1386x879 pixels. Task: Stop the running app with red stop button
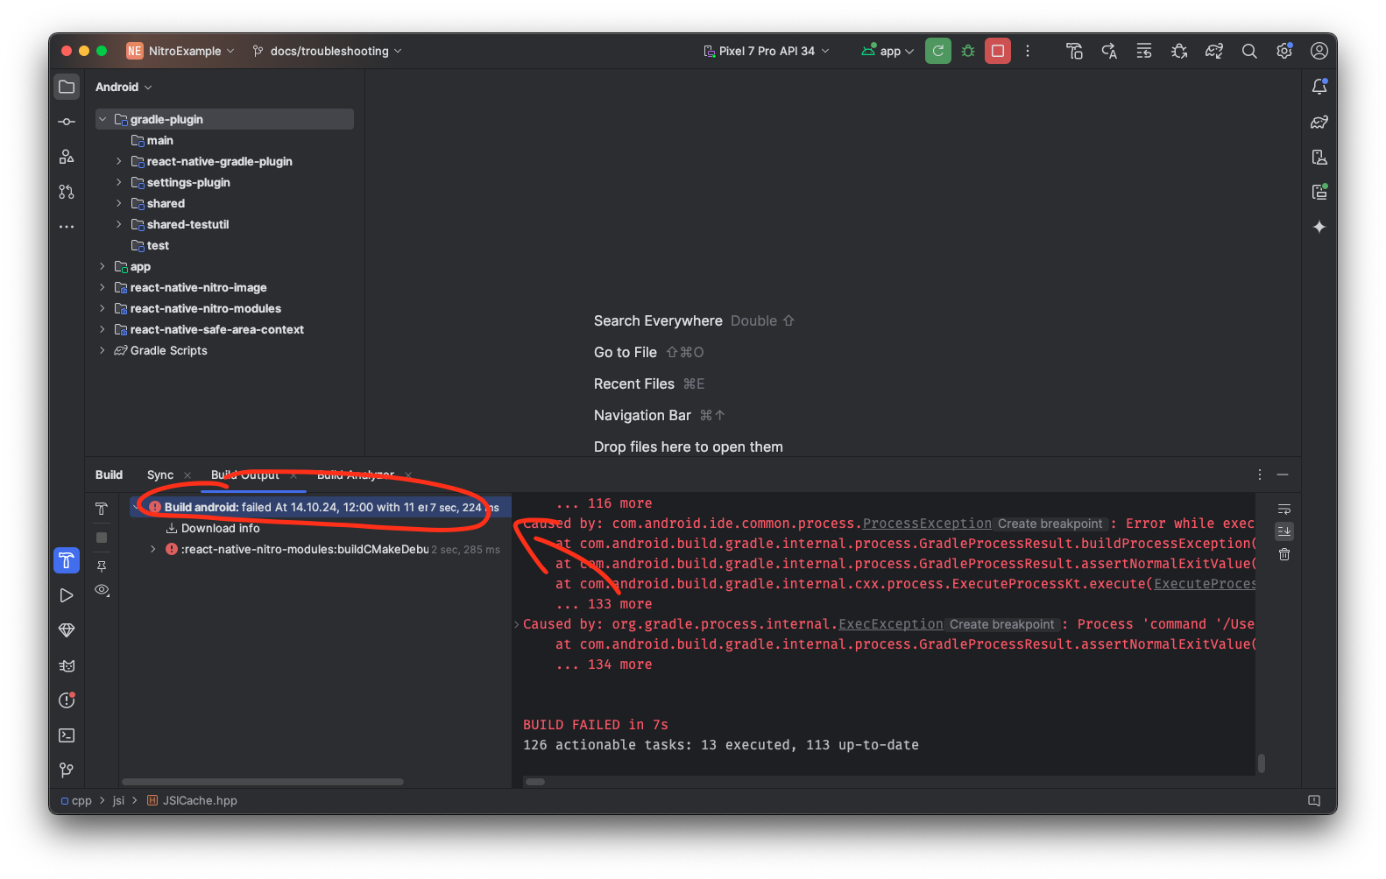(x=997, y=51)
